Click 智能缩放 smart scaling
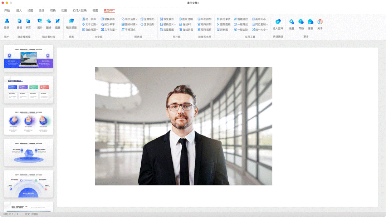This screenshot has width=386, height=217. (x=241, y=19)
